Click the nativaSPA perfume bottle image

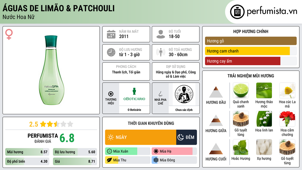pos(51,70)
